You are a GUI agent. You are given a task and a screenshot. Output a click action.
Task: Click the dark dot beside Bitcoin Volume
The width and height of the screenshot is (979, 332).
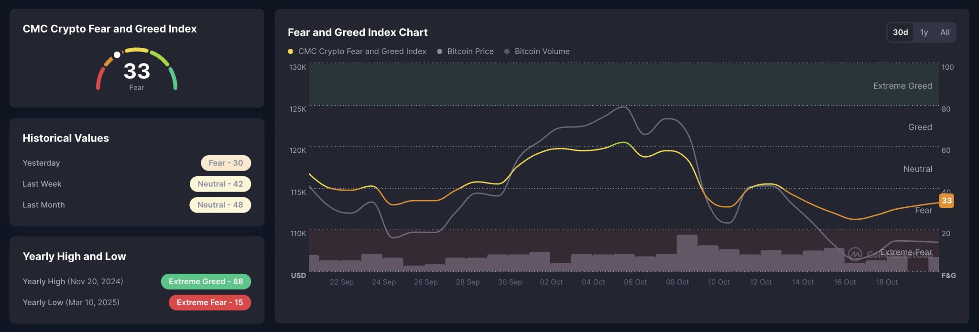(x=507, y=51)
